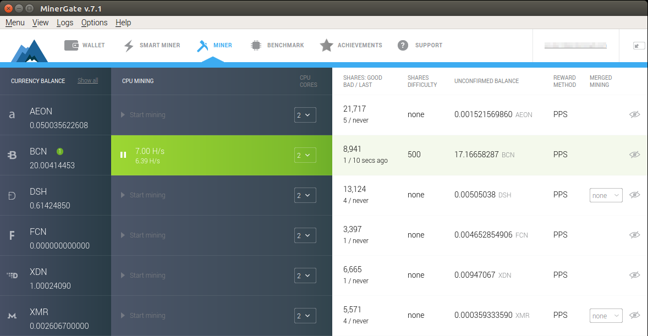This screenshot has width=648, height=336.
Task: Click the '1 / 10 secs ago' share status
Action: tap(365, 161)
